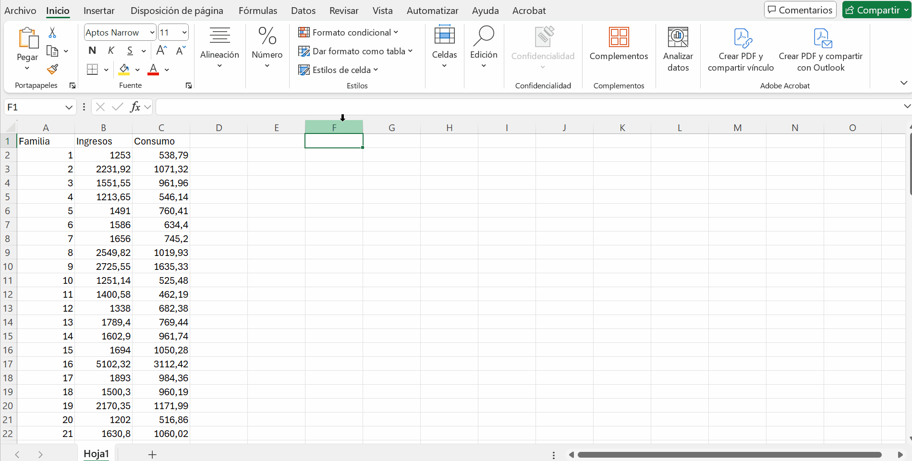Viewport: 912px width, 461px height.
Task: Switch to the Hoja1 sheet tab
Action: 96,454
